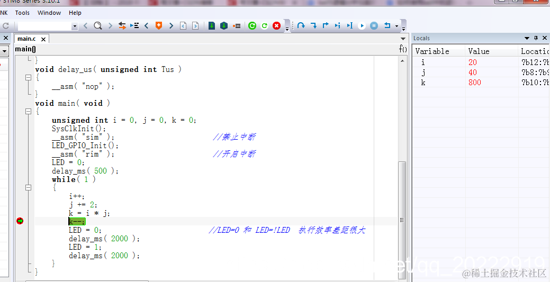Click the Reset debug icon
The image size is (550, 282).
(x=387, y=25)
